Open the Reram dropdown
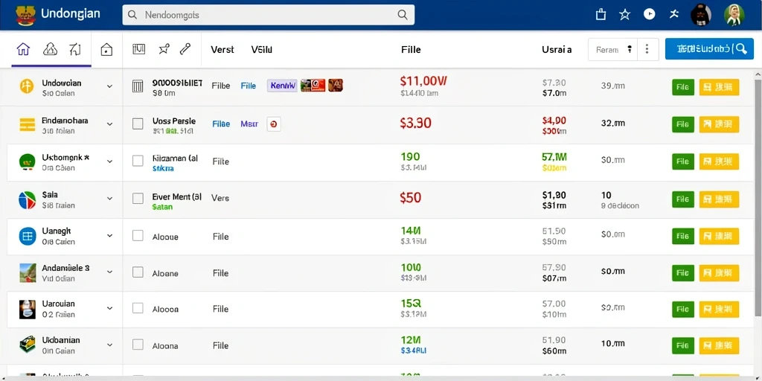 (612, 49)
